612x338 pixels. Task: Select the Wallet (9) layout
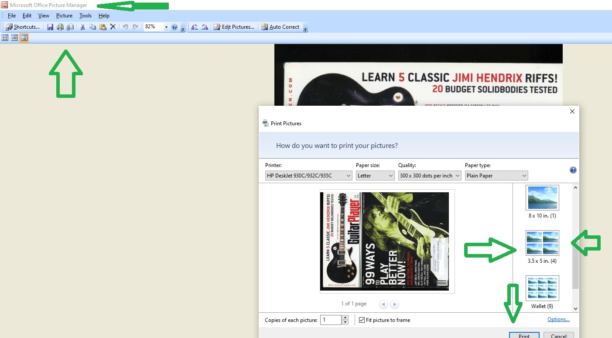click(542, 292)
